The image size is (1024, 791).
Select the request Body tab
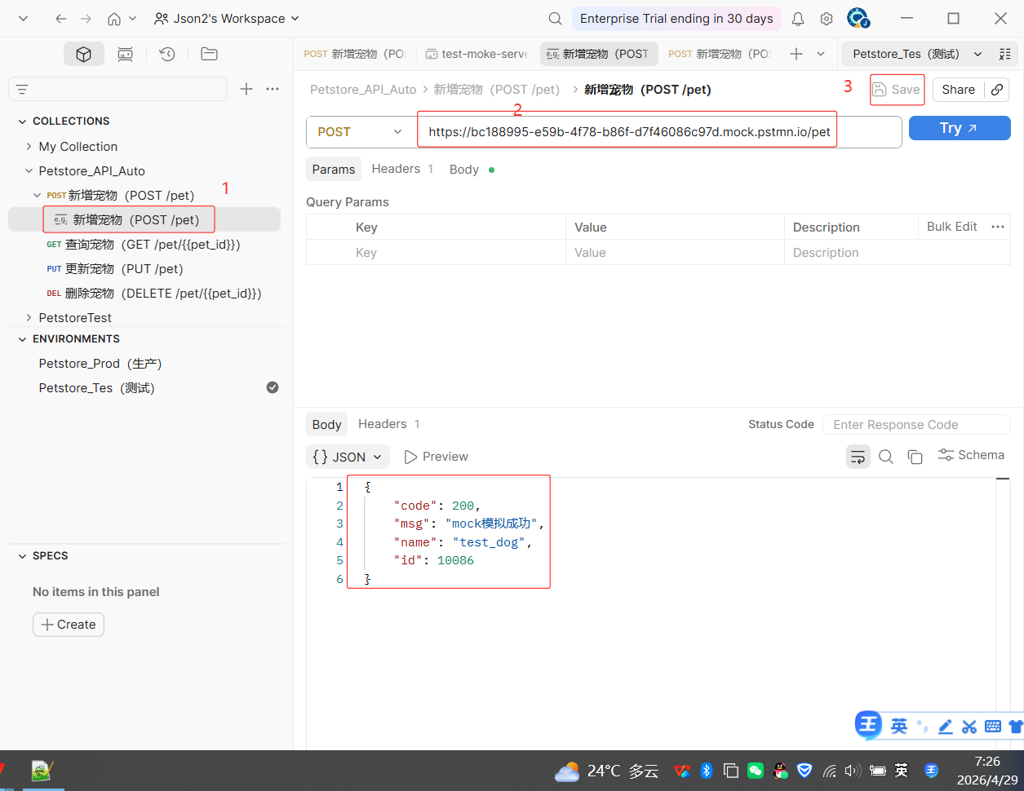coord(472,169)
